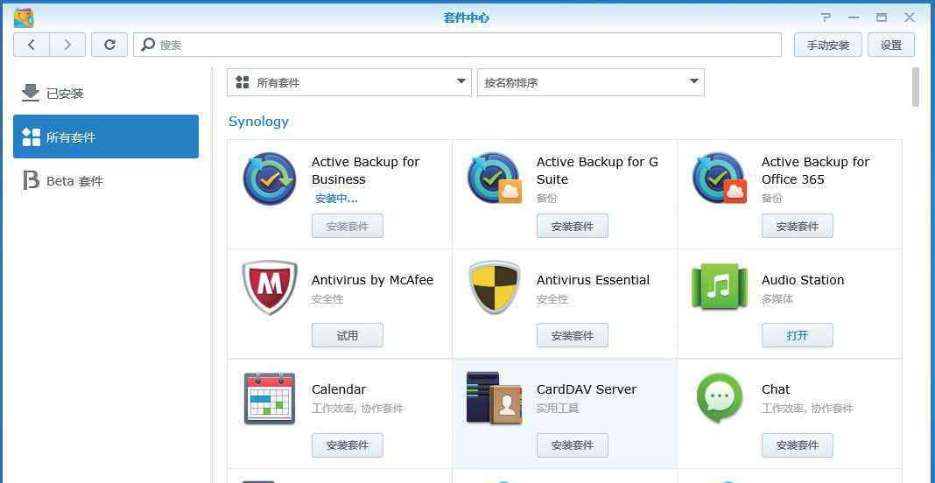
Task: Click the Beta B icon in sidebar
Action: [x=31, y=180]
